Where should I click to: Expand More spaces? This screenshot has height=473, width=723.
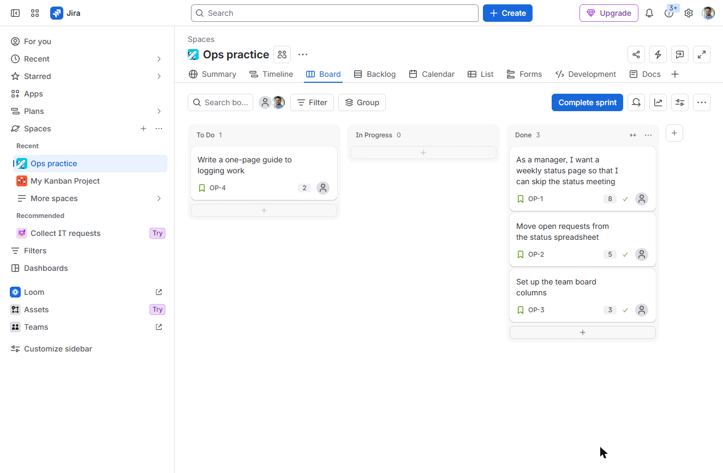coord(90,198)
